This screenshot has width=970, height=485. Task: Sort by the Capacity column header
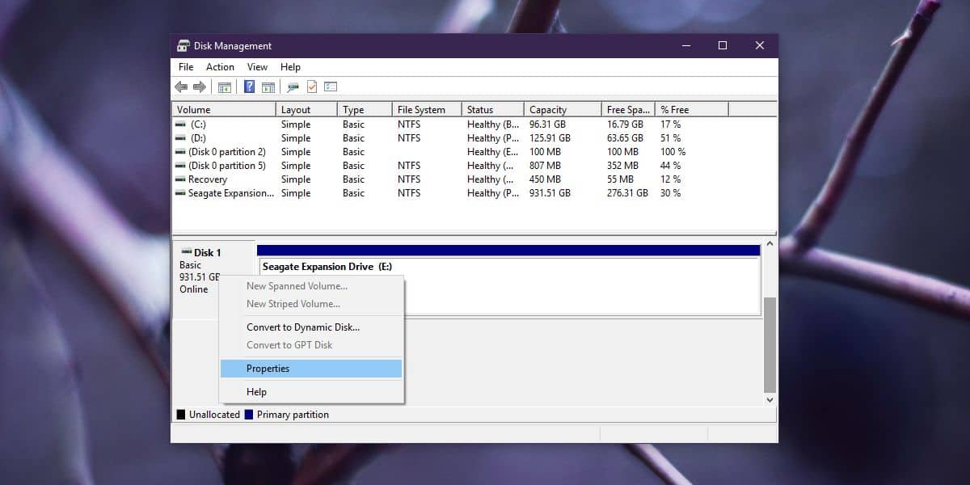coord(563,109)
